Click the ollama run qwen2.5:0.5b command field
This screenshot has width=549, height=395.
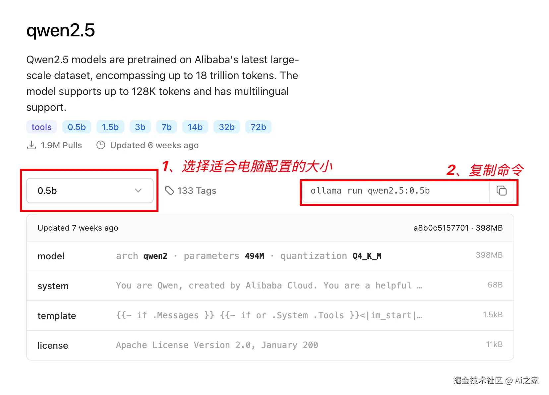click(x=396, y=191)
